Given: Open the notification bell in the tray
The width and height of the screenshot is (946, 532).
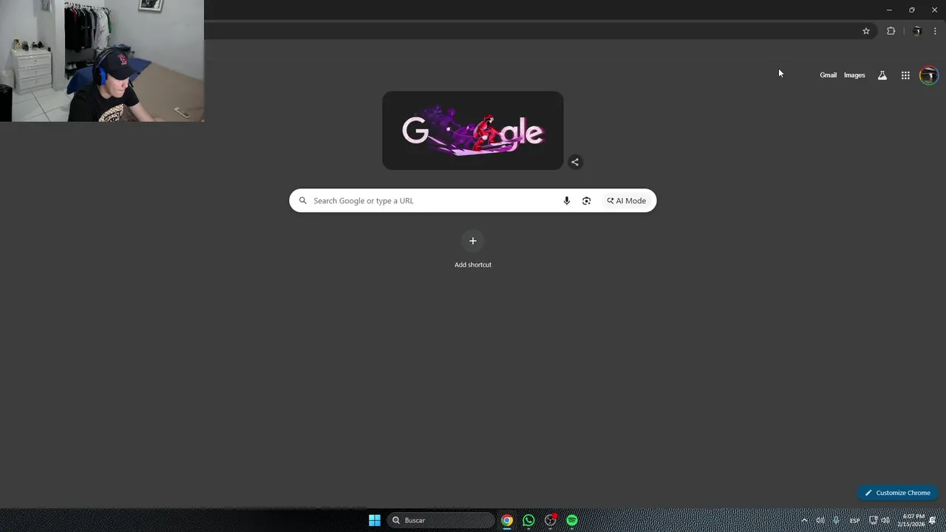Looking at the screenshot, I should 933,520.
